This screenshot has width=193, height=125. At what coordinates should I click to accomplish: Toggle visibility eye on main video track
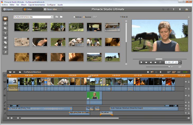pyautogui.click(x=185, y=82)
